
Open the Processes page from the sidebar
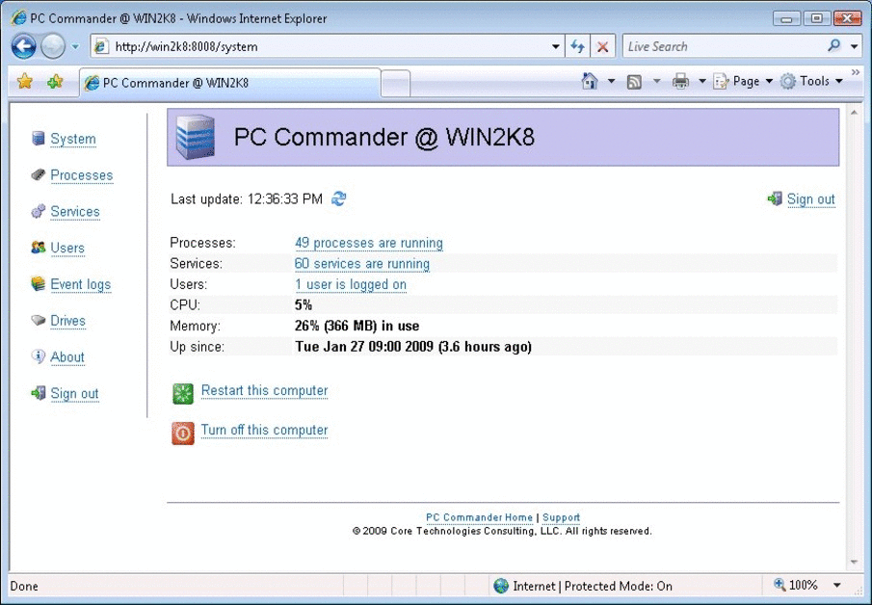(x=81, y=175)
